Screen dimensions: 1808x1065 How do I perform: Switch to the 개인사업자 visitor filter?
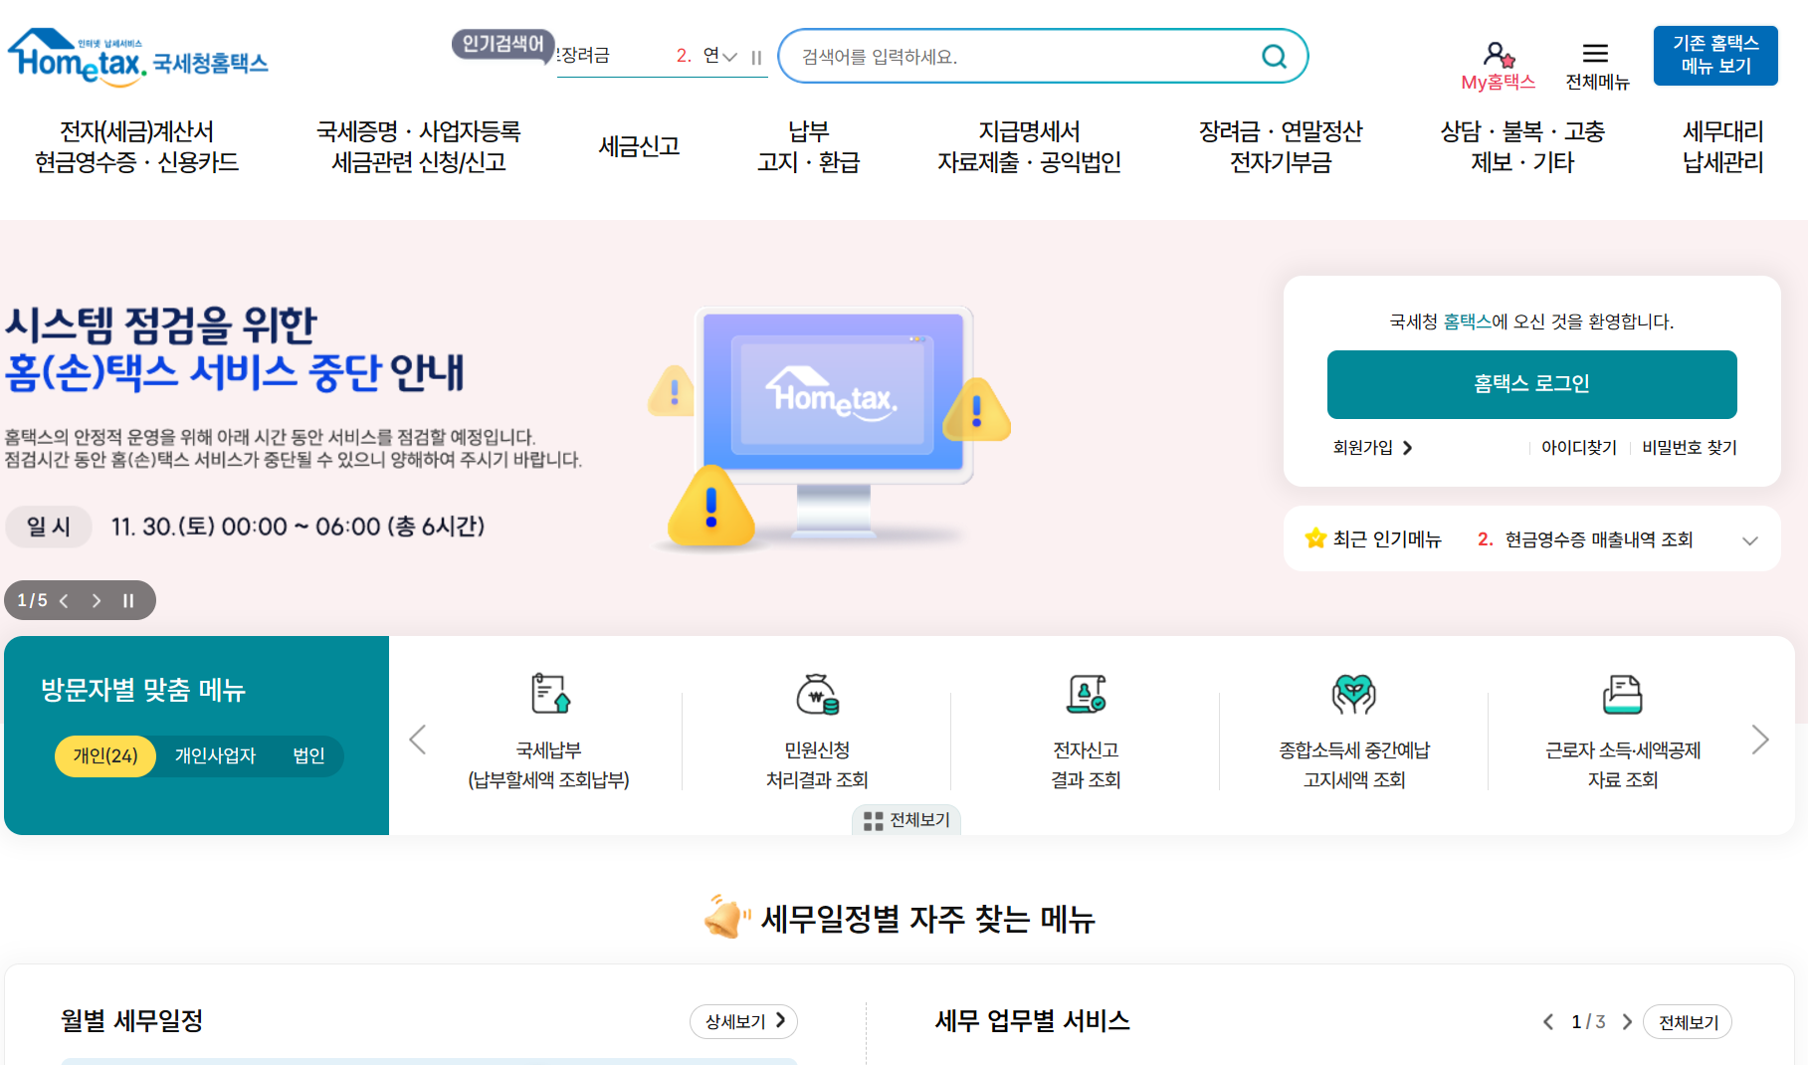click(x=216, y=755)
